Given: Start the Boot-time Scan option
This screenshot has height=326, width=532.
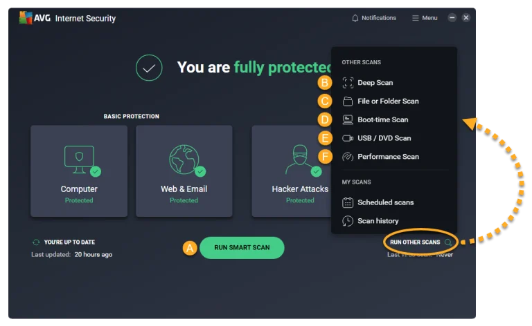Looking at the screenshot, I should tap(382, 119).
